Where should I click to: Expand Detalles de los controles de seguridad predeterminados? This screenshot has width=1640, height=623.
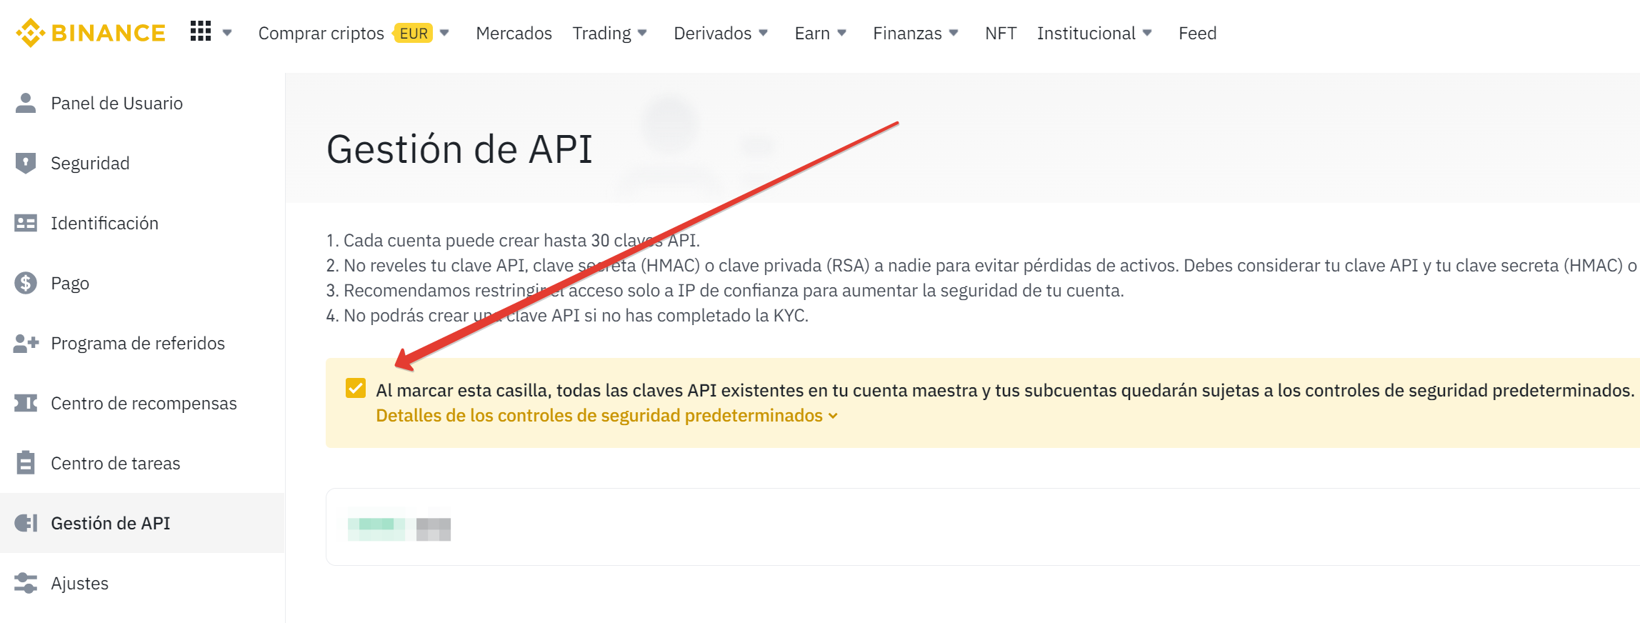click(x=606, y=415)
